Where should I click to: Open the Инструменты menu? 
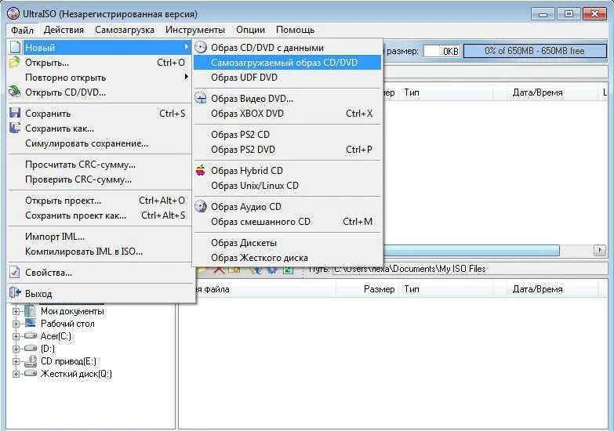click(x=195, y=30)
